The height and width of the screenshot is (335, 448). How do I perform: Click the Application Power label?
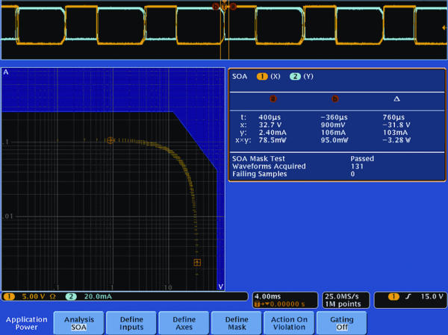[x=26, y=322]
